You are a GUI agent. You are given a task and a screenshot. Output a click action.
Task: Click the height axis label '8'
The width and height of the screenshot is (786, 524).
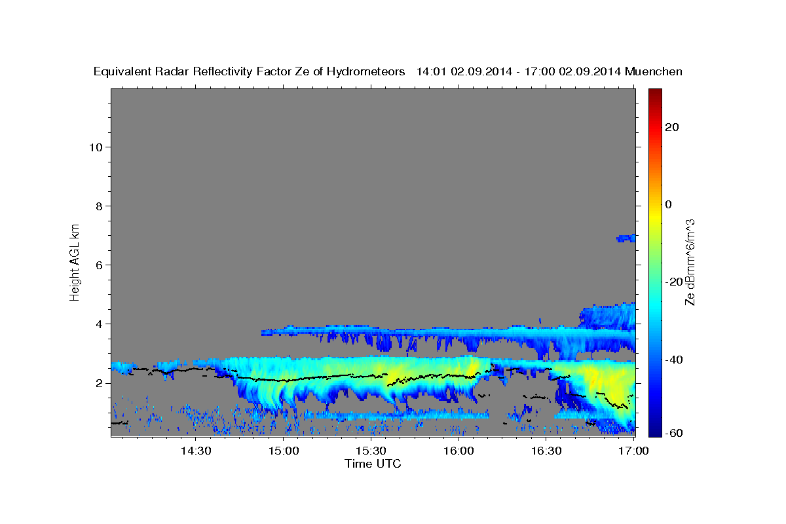(99, 206)
